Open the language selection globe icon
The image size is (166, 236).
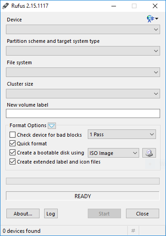pyautogui.click(x=152, y=19)
